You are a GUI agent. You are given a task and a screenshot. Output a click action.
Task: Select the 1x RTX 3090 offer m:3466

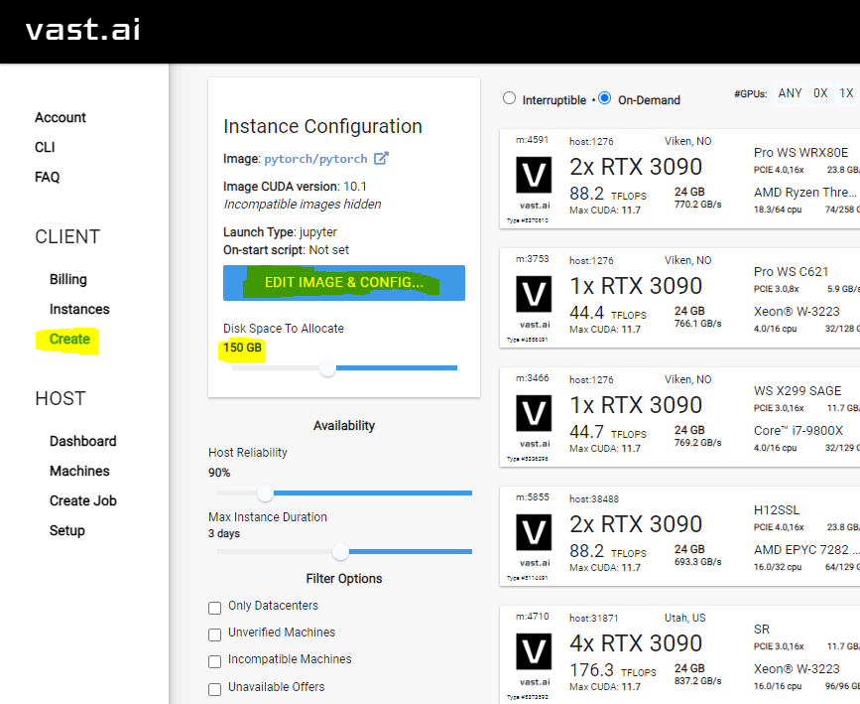(679, 417)
